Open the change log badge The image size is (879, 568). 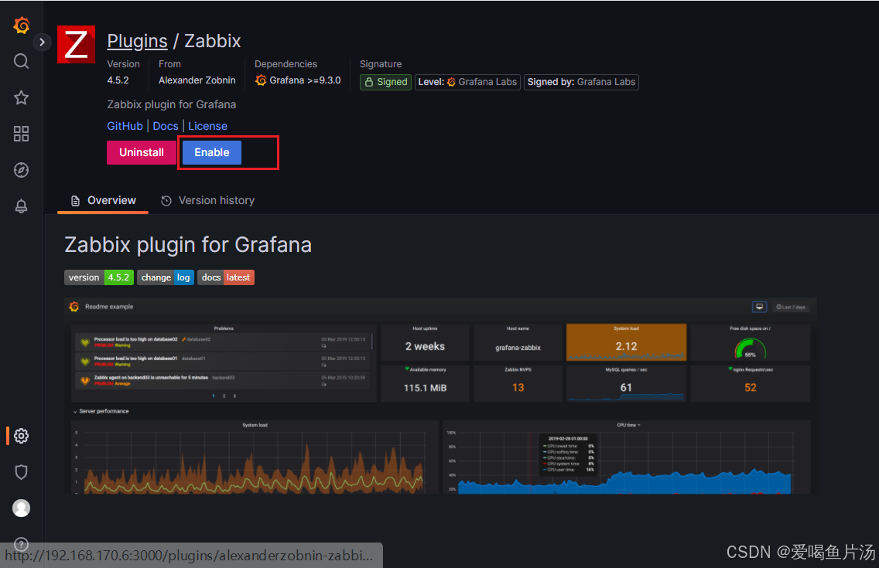point(166,277)
